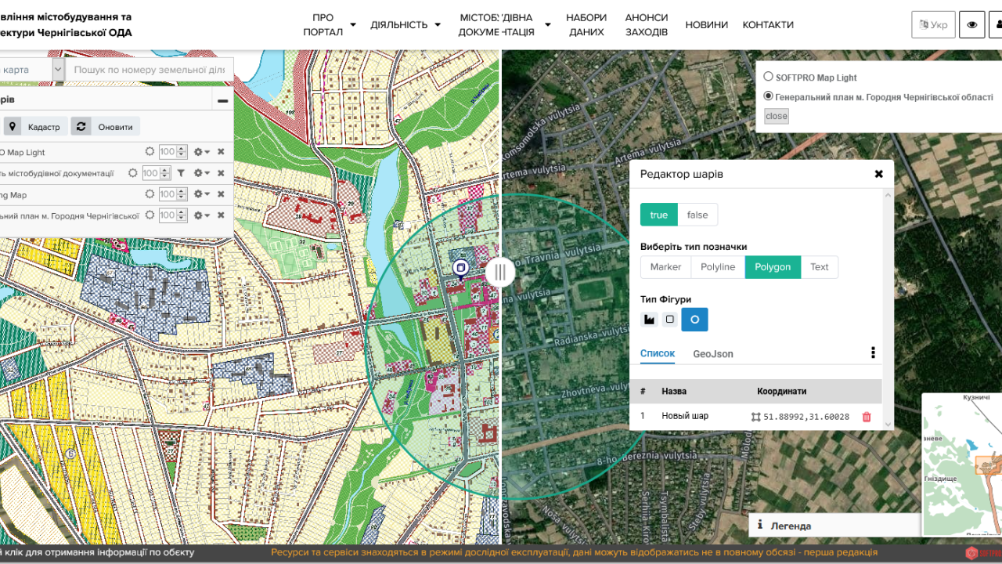Open the АНОНСИ ЗАХОДІВ menu item
This screenshot has height=564, width=1002.
pos(647,24)
